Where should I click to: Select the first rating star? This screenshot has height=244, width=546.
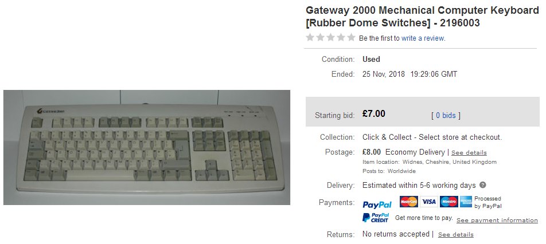coord(310,38)
